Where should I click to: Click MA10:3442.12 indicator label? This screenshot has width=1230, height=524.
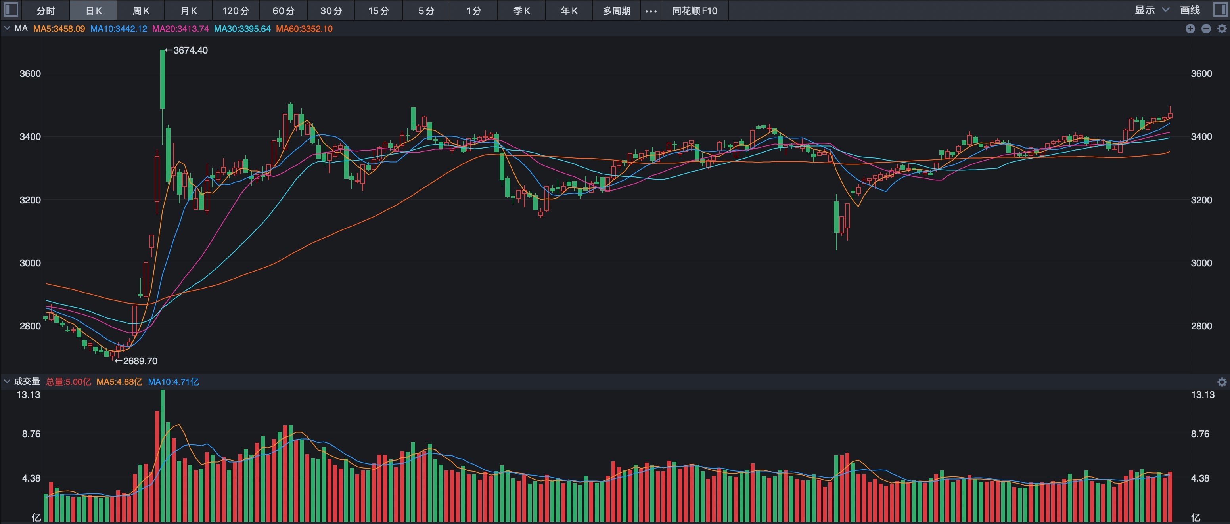119,29
